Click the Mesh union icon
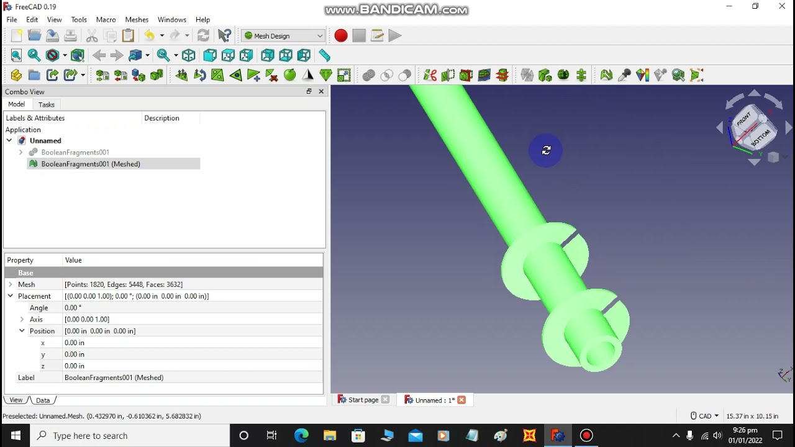Image resolution: width=795 pixels, height=447 pixels. tap(369, 75)
